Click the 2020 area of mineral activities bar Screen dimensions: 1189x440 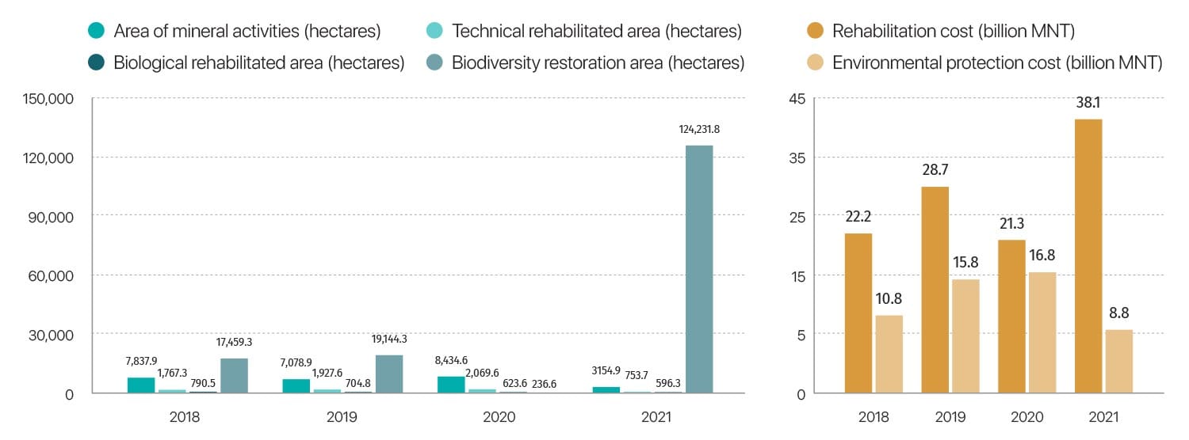[451, 385]
